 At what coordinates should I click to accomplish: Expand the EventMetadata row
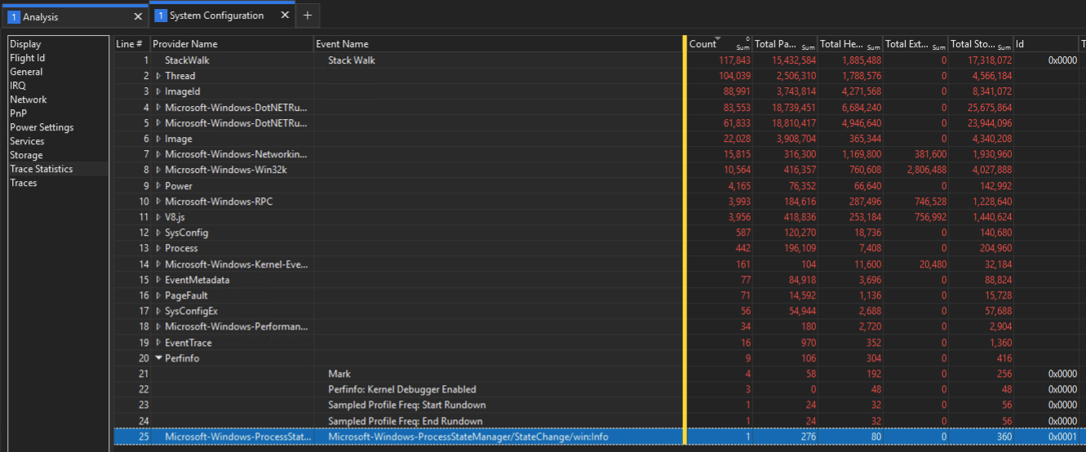pos(158,280)
